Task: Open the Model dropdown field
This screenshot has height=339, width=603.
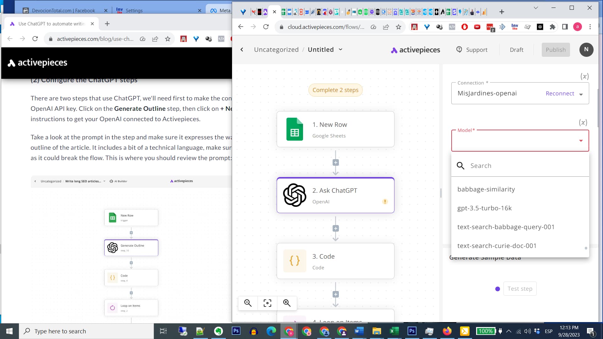Action: (x=520, y=141)
